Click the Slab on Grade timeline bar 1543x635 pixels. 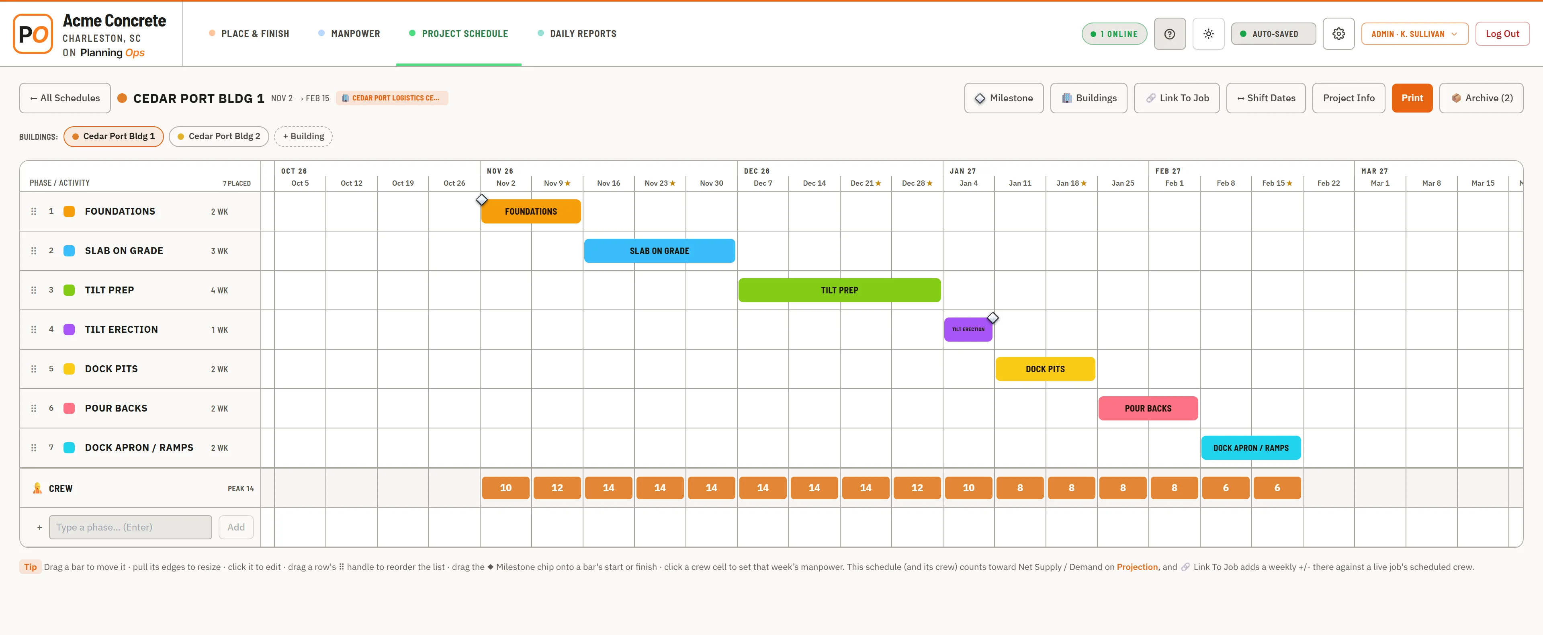[659, 251]
